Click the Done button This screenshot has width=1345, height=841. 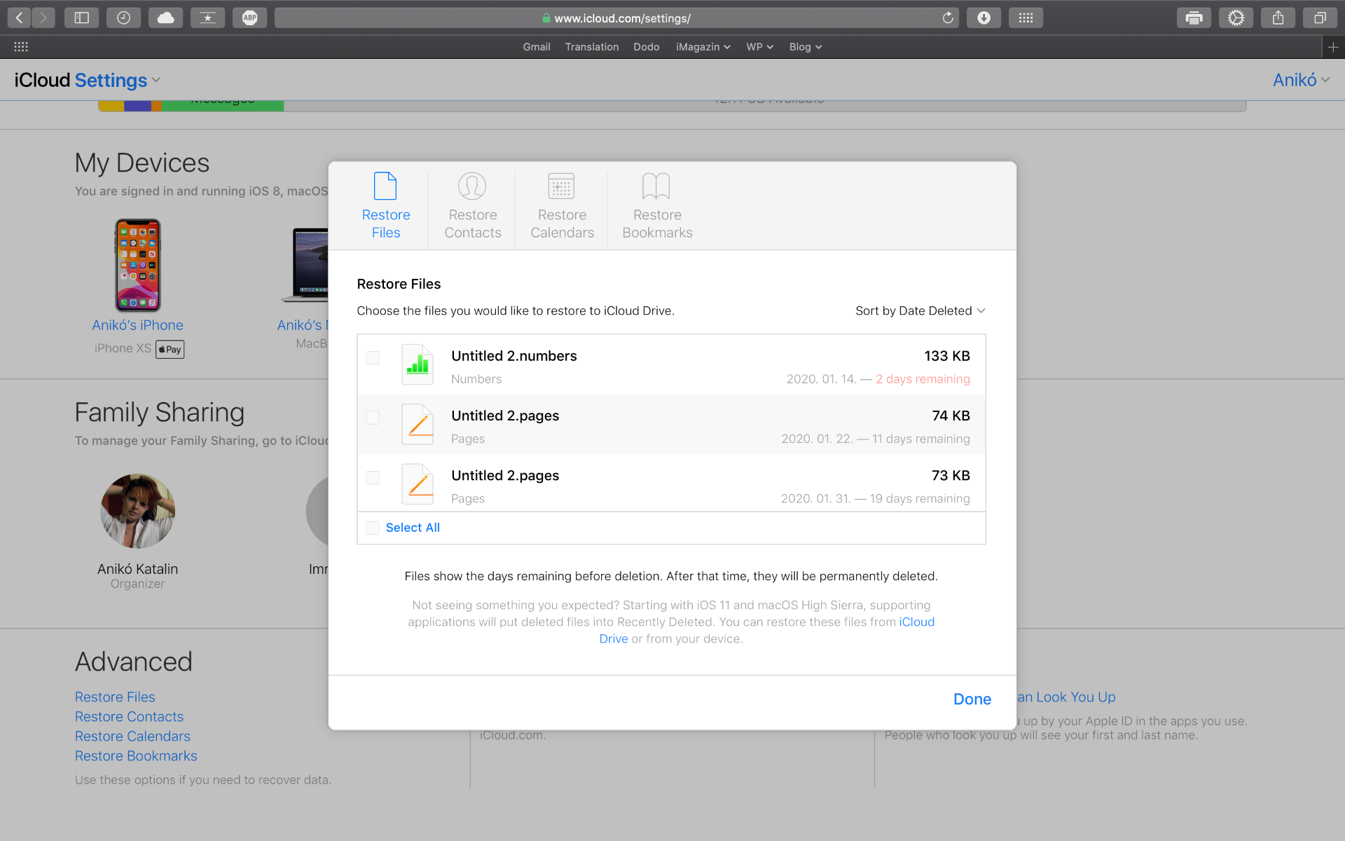tap(972, 699)
